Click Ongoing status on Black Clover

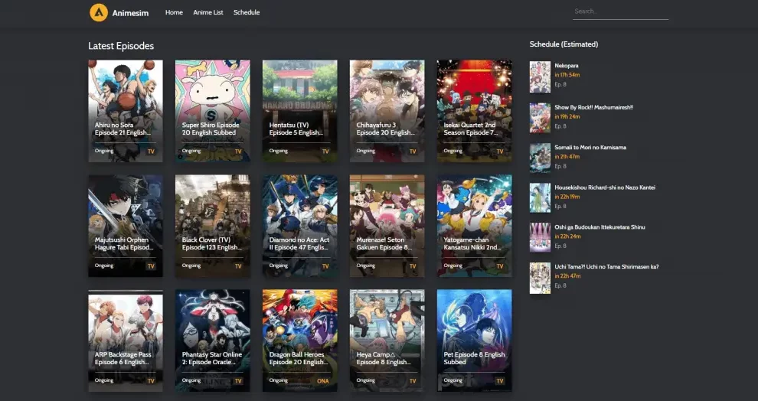point(191,266)
